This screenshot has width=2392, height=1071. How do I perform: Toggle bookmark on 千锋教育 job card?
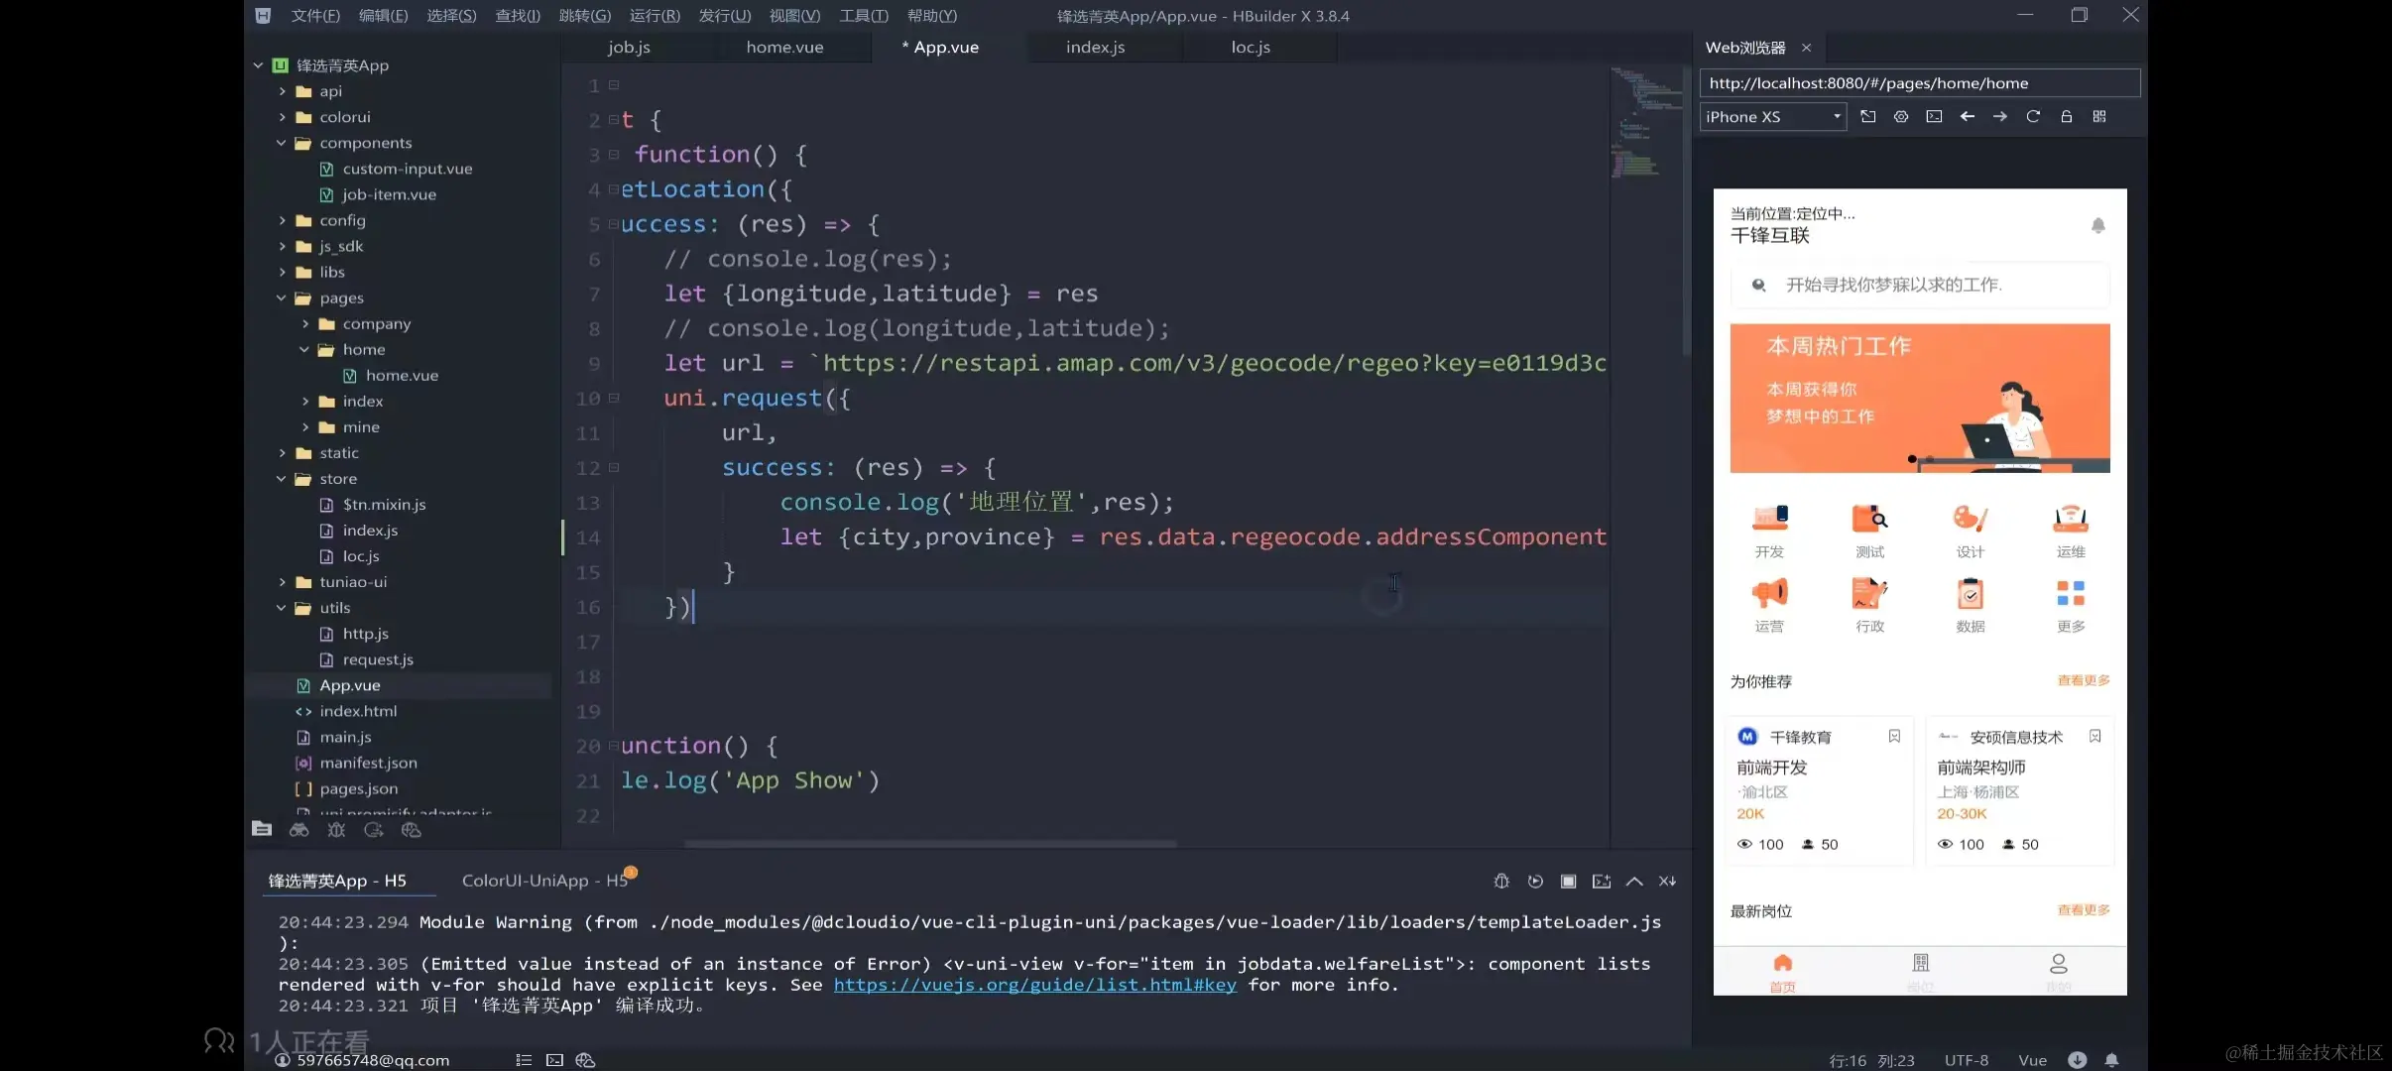pos(1894,736)
